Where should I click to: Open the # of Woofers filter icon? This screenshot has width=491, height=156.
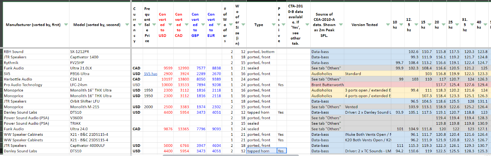tap(231, 25)
